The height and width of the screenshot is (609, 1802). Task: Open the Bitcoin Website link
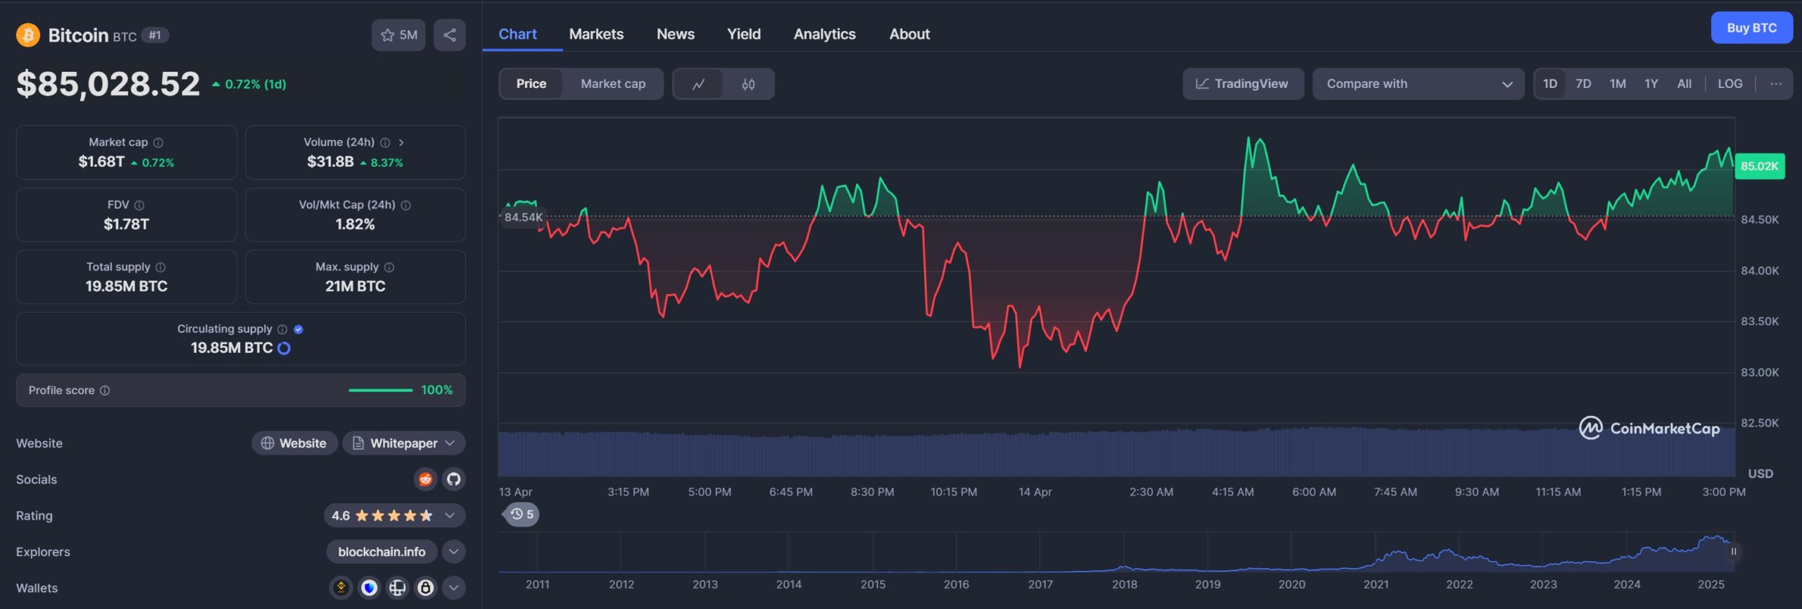[294, 443]
